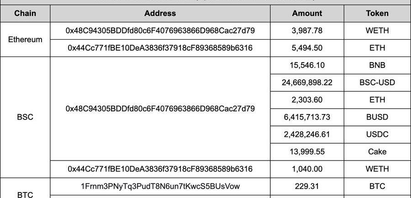
Task: Click the BNB token cell
Action: pos(377,65)
